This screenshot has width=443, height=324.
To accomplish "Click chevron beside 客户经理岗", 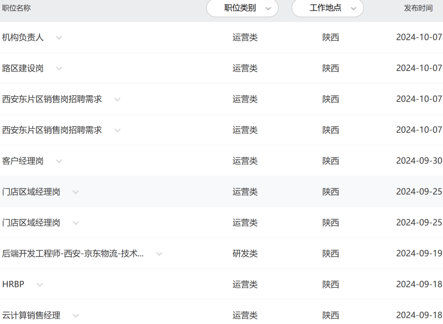I will click(x=59, y=161).
